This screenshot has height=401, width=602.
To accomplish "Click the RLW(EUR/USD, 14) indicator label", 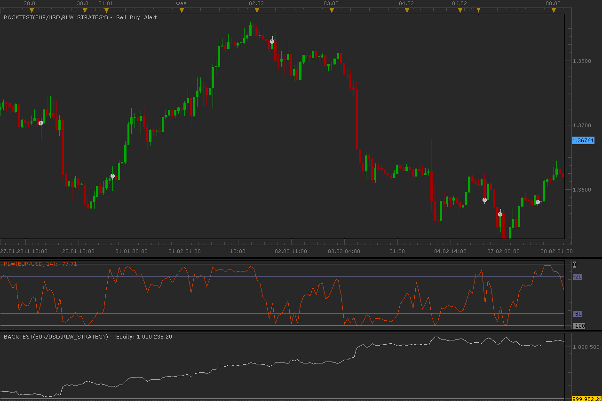I will click(x=29, y=264).
